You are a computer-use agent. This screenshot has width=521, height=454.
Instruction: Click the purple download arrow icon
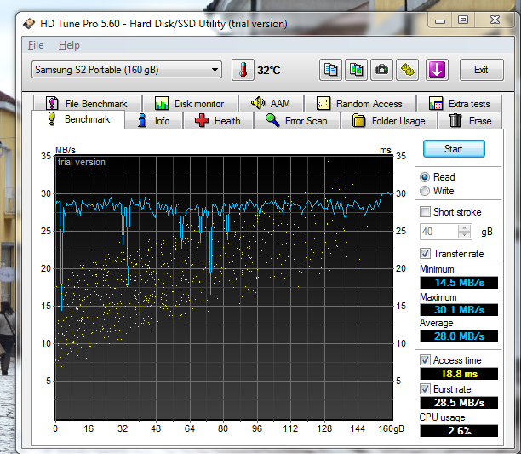tap(437, 70)
